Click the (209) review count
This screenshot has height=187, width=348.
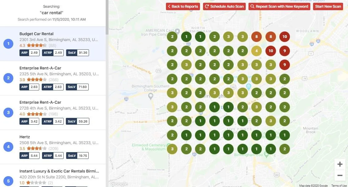53,148
